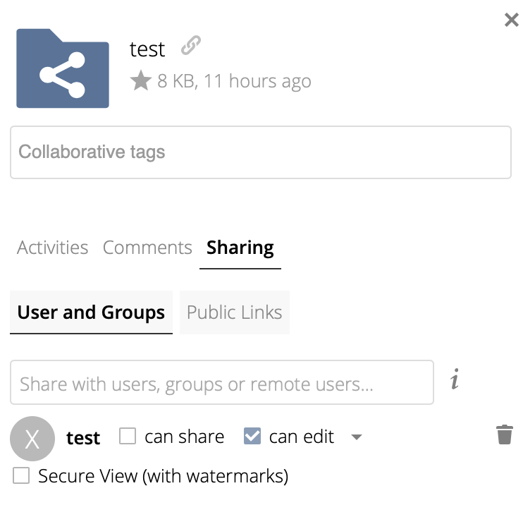523x529 pixels.
Task: Click the sharing info icon
Action: (455, 381)
